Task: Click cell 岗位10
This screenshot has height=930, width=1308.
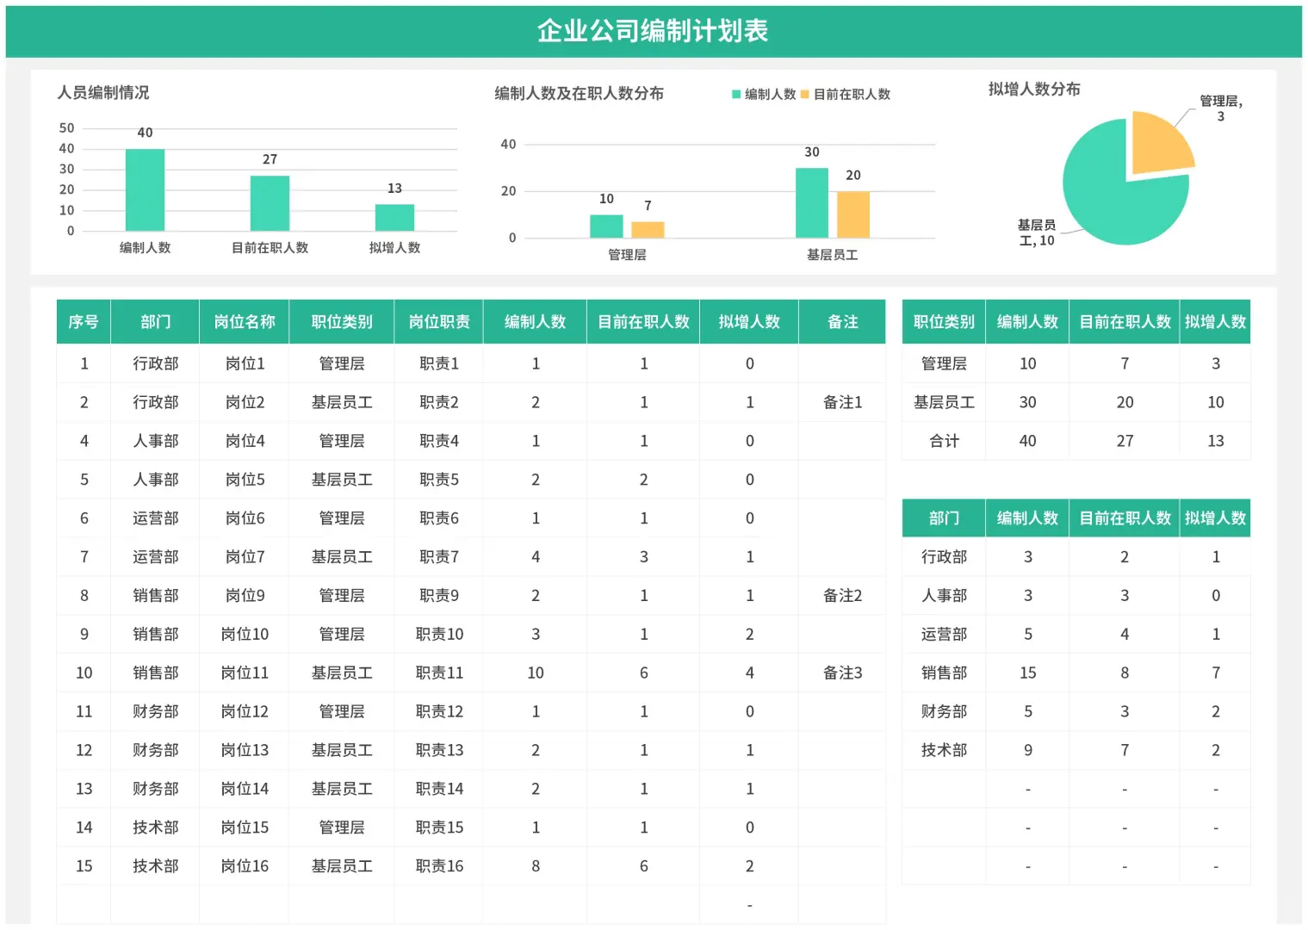Action: pos(245,634)
